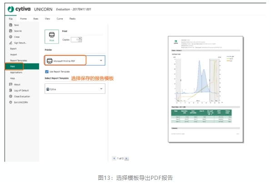Click Save text in the File menu
This screenshot has width=271, height=183.
click(16, 25)
